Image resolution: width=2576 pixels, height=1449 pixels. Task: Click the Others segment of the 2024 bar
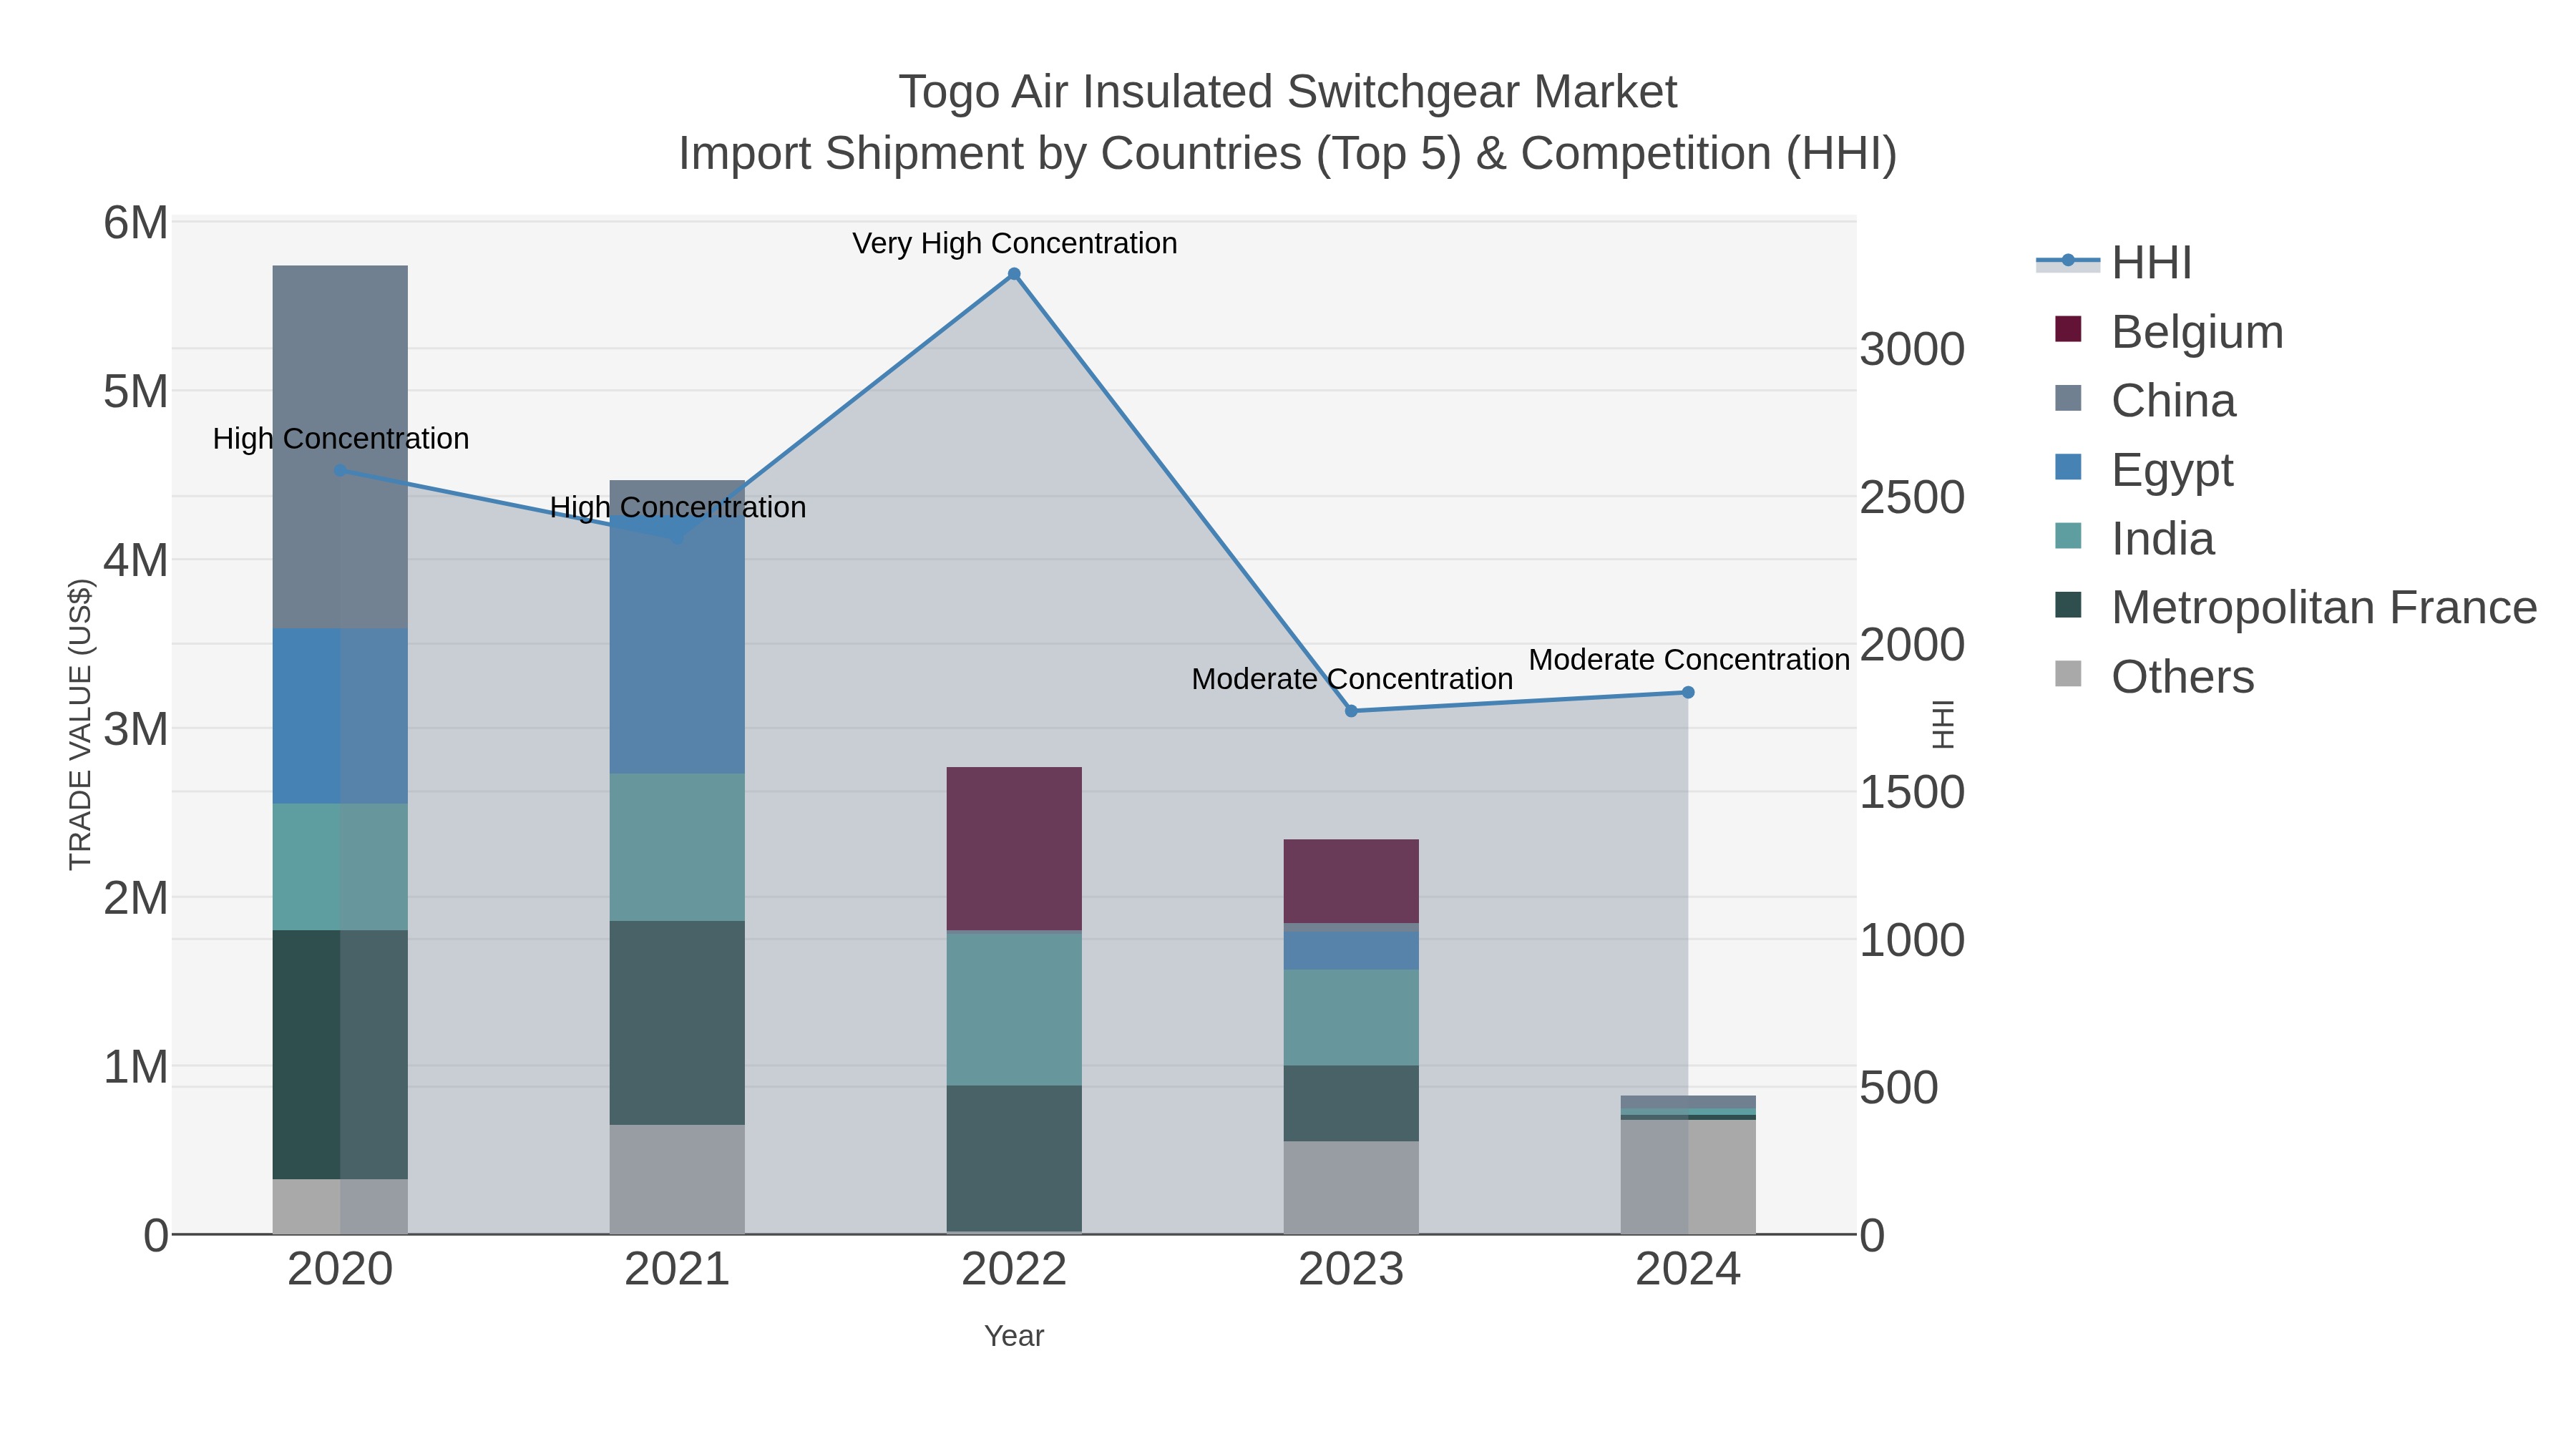(1688, 1177)
